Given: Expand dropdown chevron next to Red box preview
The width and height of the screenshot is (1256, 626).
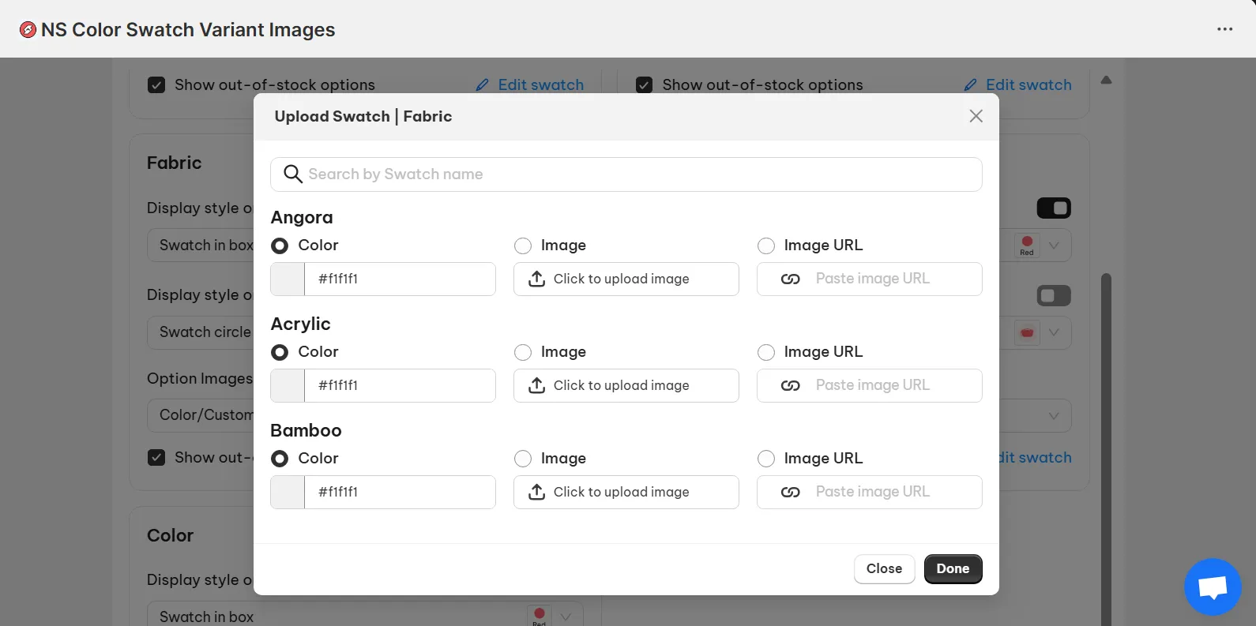Looking at the screenshot, I should point(1054,246).
